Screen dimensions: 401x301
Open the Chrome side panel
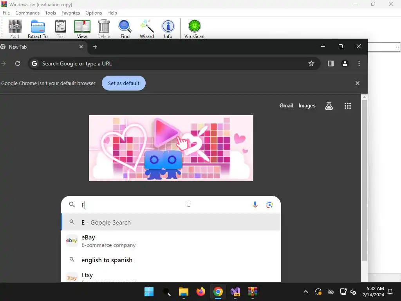pyautogui.click(x=331, y=63)
